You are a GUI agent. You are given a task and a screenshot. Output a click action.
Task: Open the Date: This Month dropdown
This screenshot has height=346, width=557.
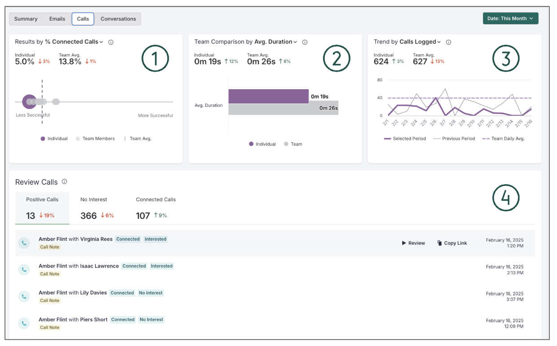(x=510, y=18)
